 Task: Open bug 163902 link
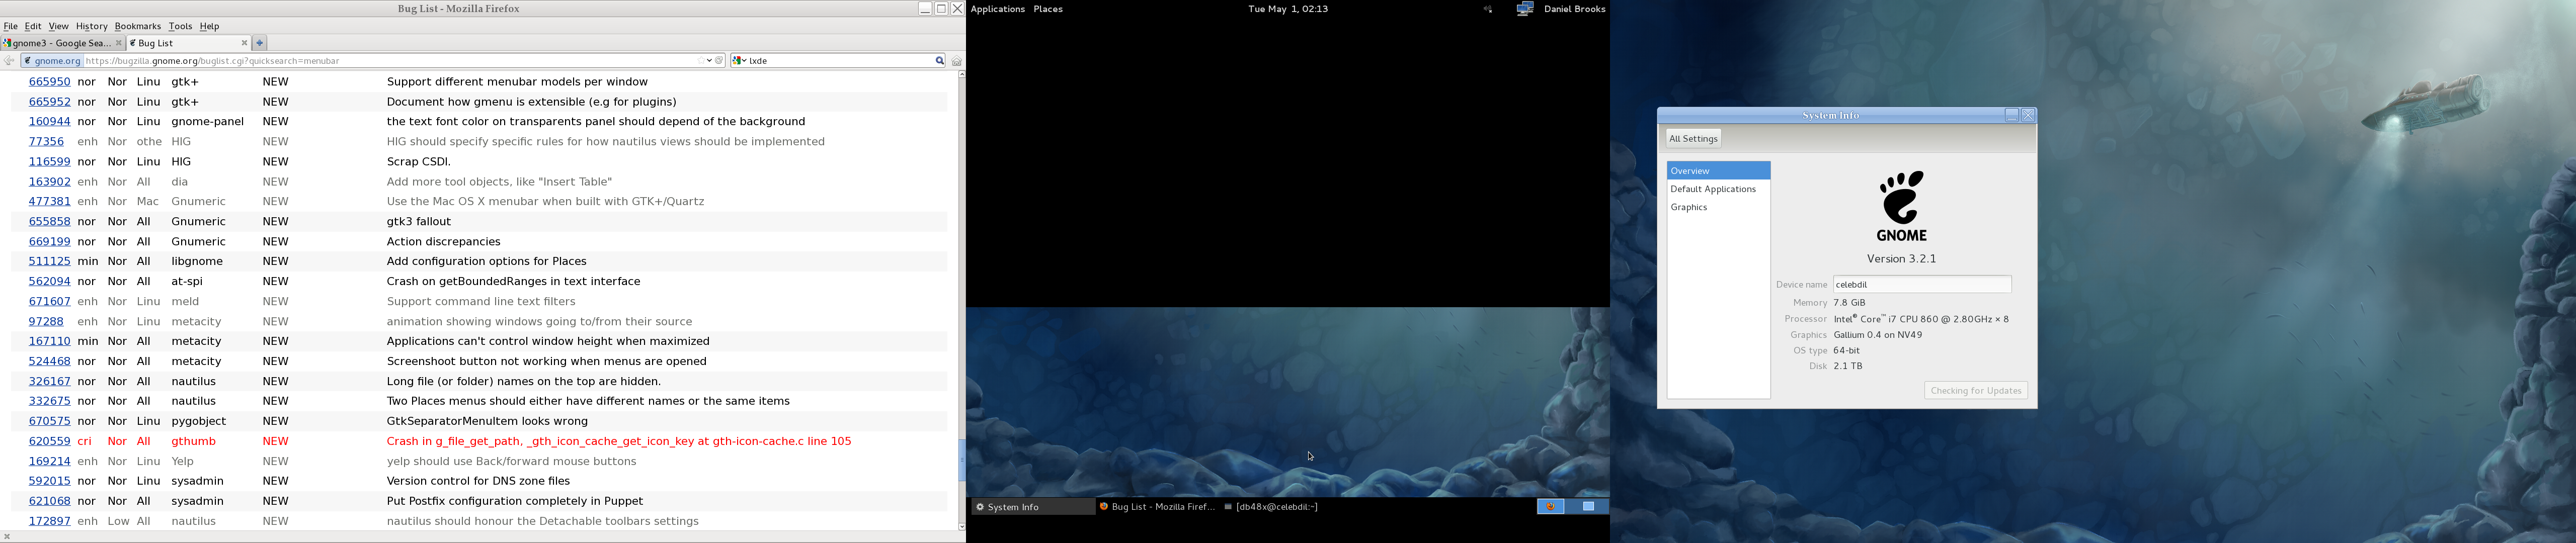[50, 182]
